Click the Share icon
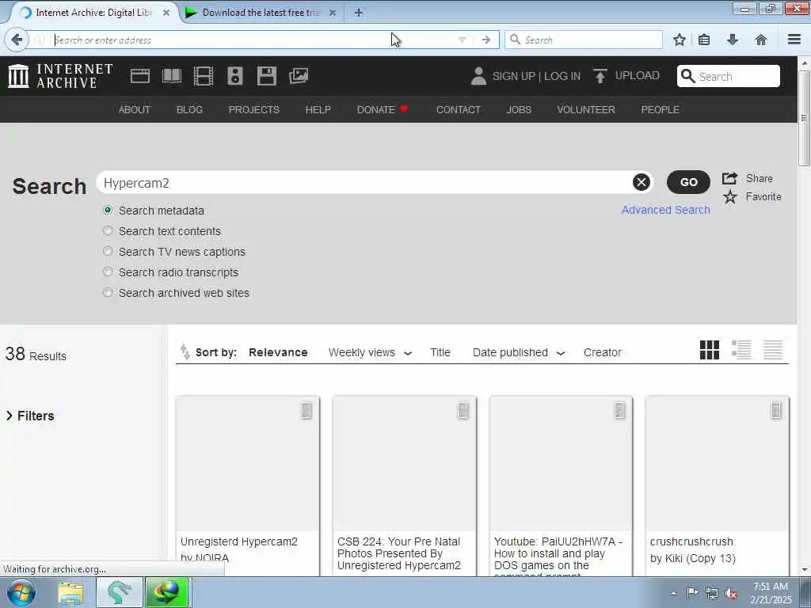The width and height of the screenshot is (811, 608). tap(729, 178)
